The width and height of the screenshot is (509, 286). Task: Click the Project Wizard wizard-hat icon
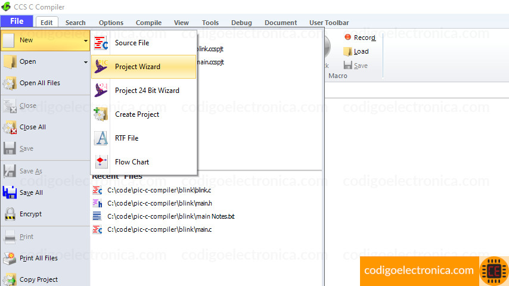[x=101, y=67]
